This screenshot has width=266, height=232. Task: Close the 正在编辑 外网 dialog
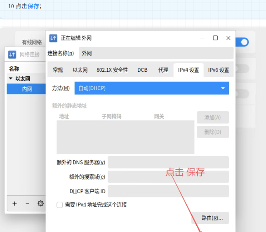(228, 38)
